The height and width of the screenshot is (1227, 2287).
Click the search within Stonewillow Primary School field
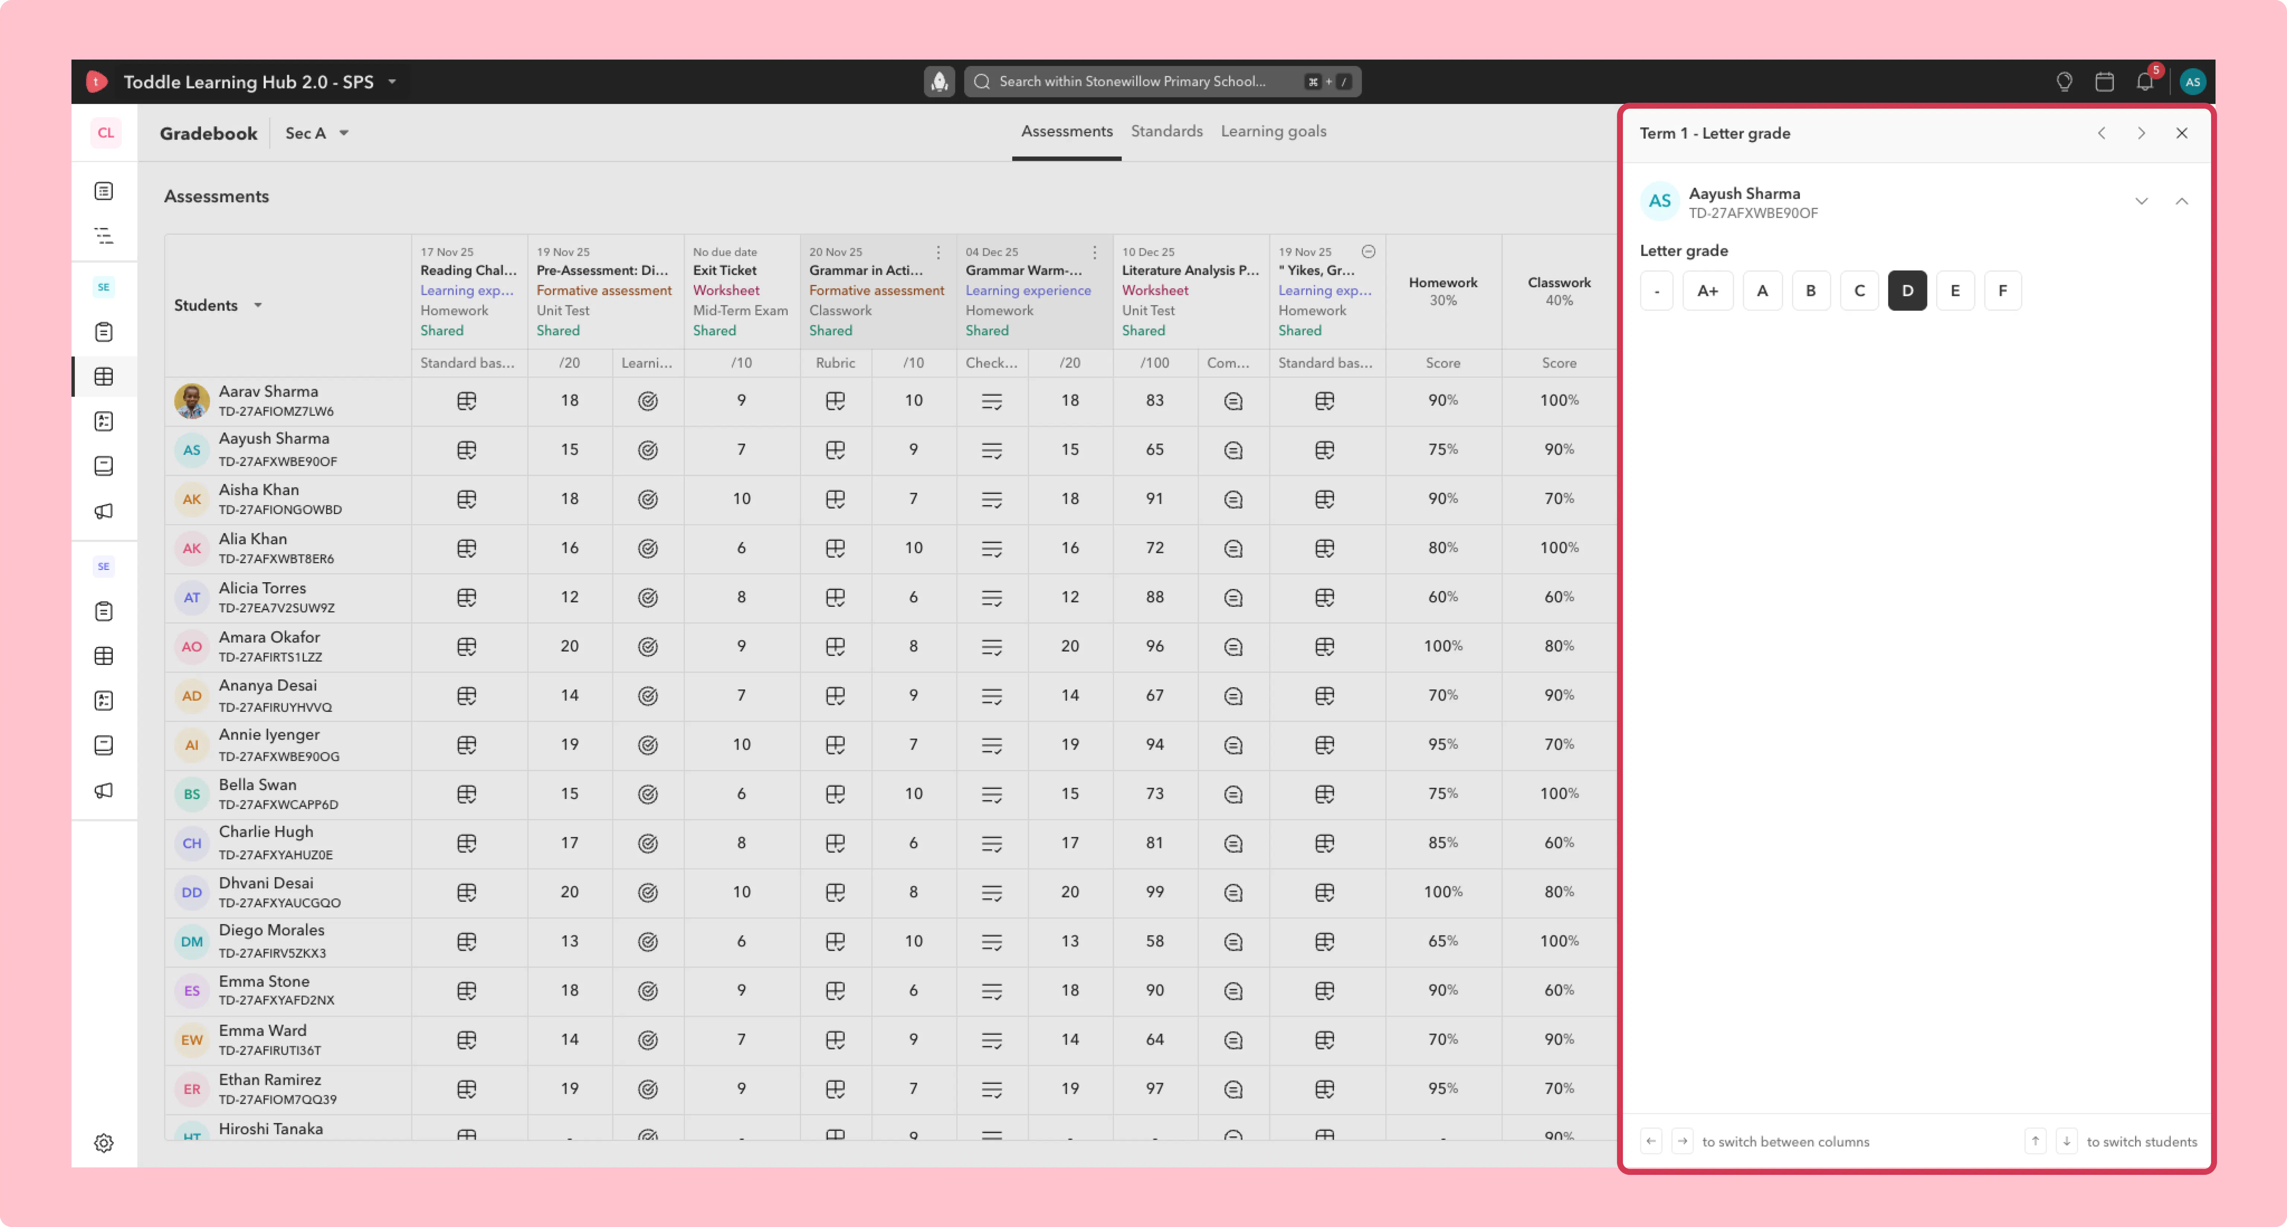tap(1162, 82)
